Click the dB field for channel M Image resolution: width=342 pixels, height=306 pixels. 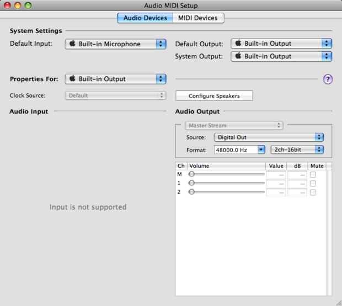[297, 175]
